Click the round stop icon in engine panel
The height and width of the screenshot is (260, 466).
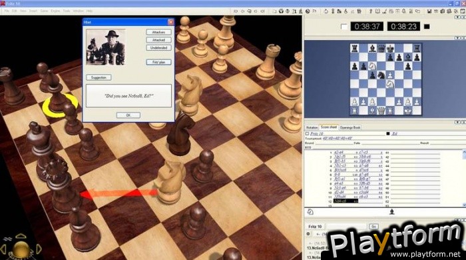[x=308, y=234]
